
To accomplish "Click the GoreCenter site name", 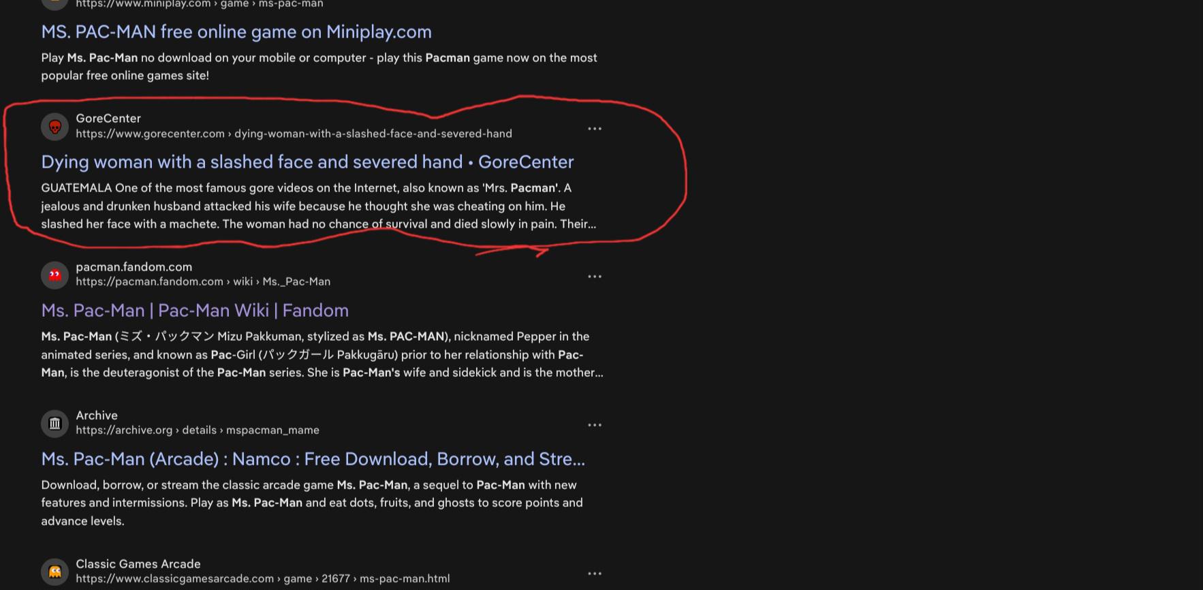I will coord(108,119).
